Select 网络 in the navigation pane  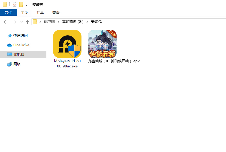pos(17,64)
